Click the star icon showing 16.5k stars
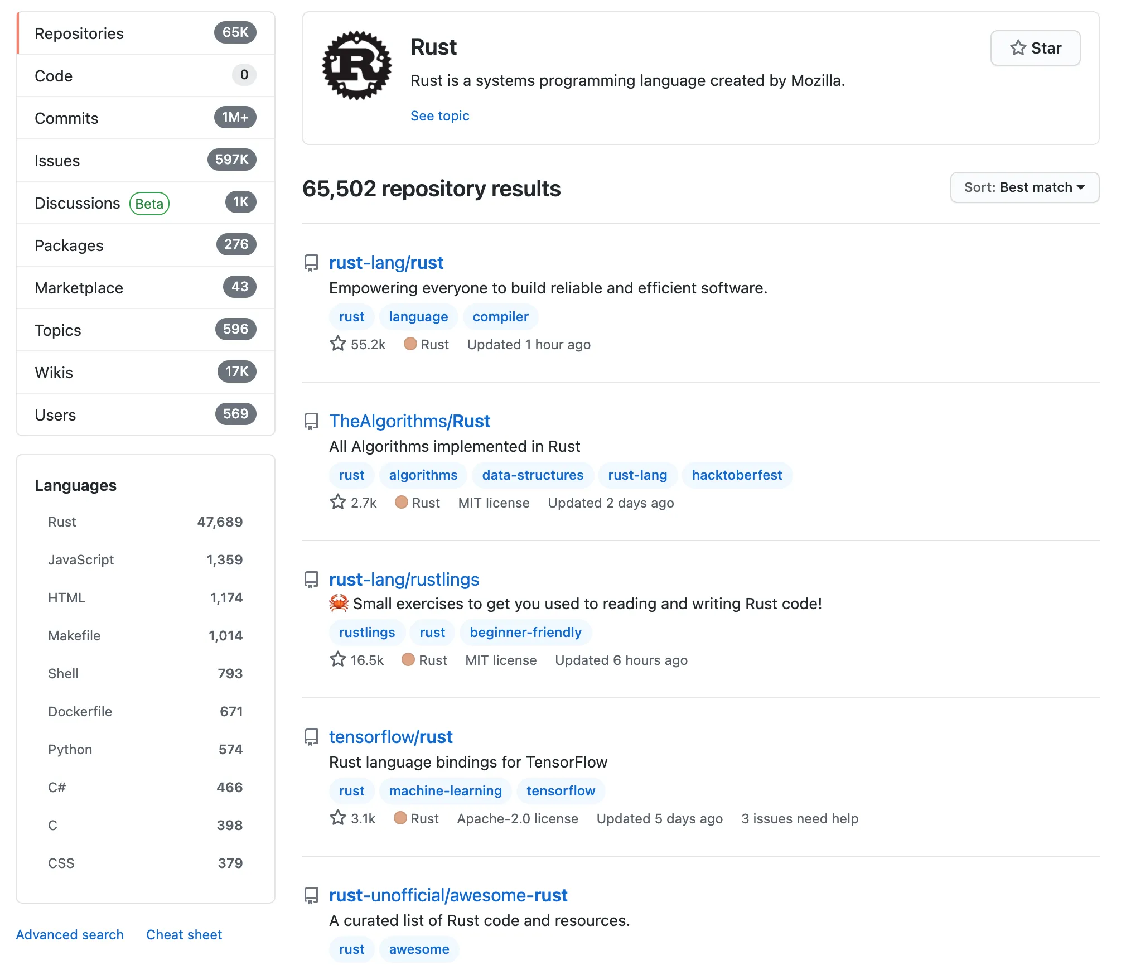Viewport: 1121px width, 965px height. pos(338,659)
